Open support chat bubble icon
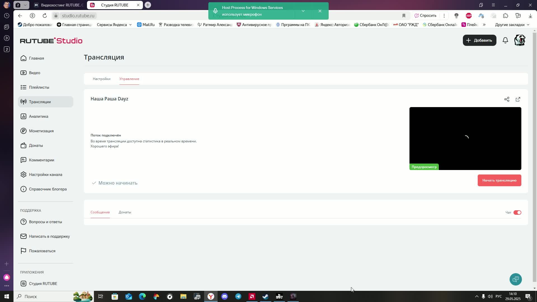Image resolution: width=537 pixels, height=302 pixels. click(515, 279)
